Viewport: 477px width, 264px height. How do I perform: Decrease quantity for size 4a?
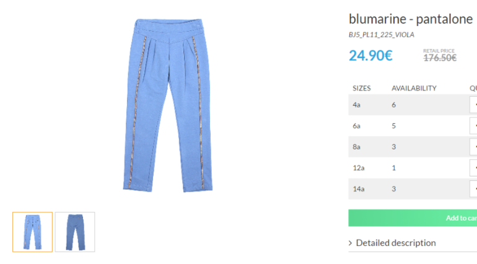click(x=474, y=105)
